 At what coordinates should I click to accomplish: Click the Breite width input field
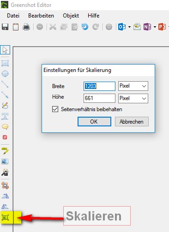pos(99,86)
